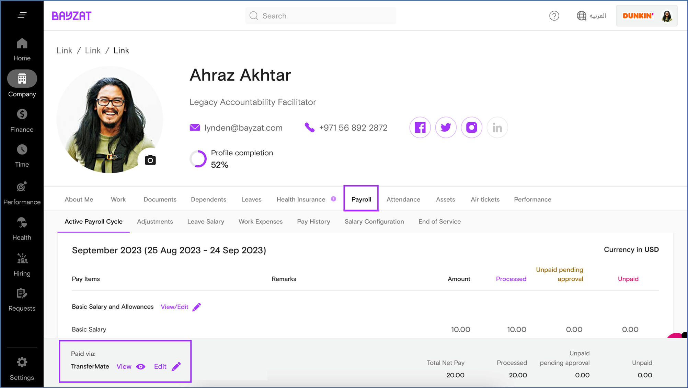Click the email envelope icon

195,128
